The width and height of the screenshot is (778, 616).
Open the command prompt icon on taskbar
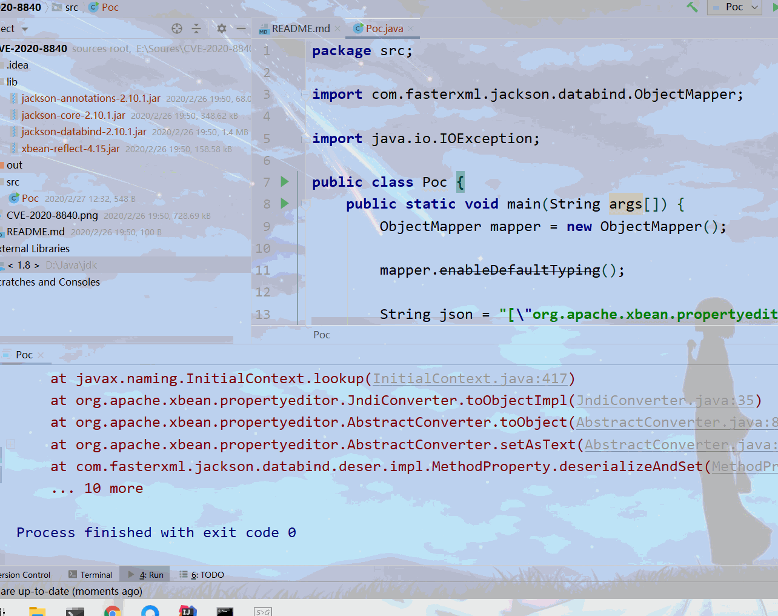[x=225, y=611]
